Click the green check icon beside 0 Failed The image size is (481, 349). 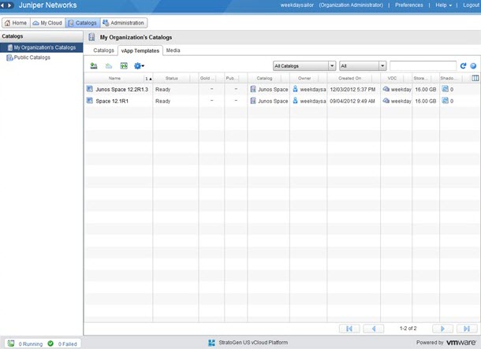tap(50, 343)
